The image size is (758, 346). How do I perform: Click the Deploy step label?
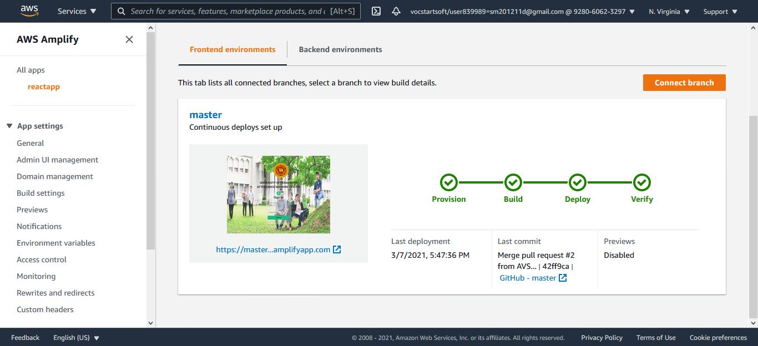(x=578, y=199)
